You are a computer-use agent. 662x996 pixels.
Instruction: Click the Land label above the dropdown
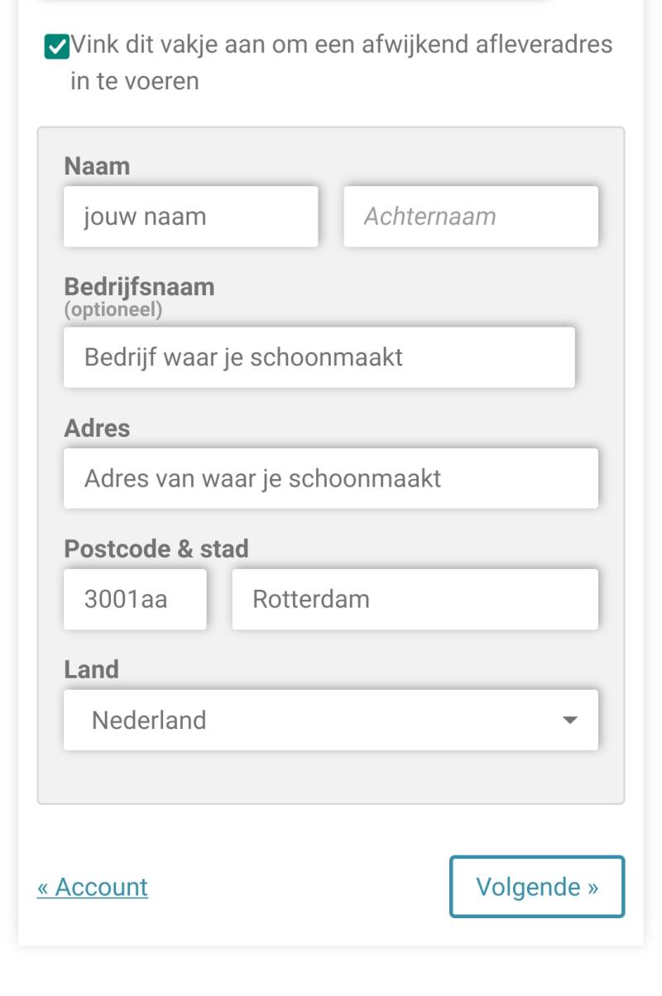coord(91,669)
